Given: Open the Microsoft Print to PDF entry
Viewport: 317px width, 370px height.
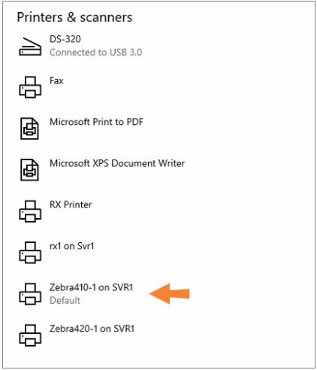Looking at the screenshot, I should tap(96, 122).
